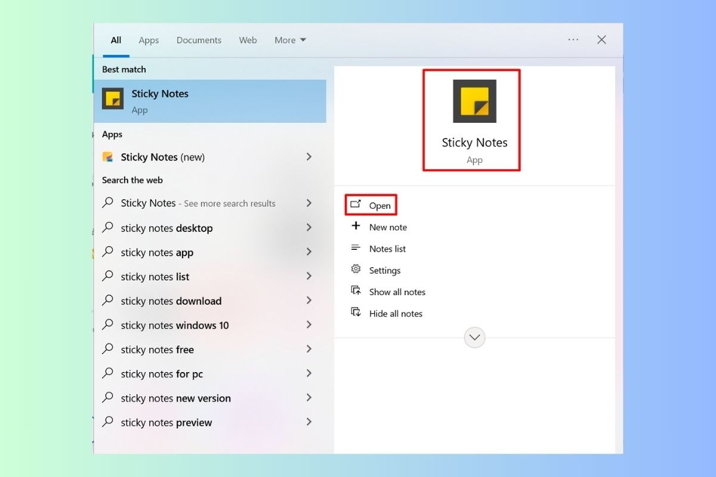
Task: Click 'sticky notes for pc' suggestion text
Action: click(x=162, y=374)
